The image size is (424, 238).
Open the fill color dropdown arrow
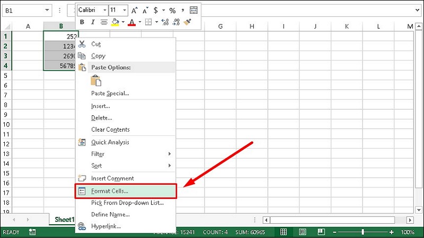click(123, 22)
